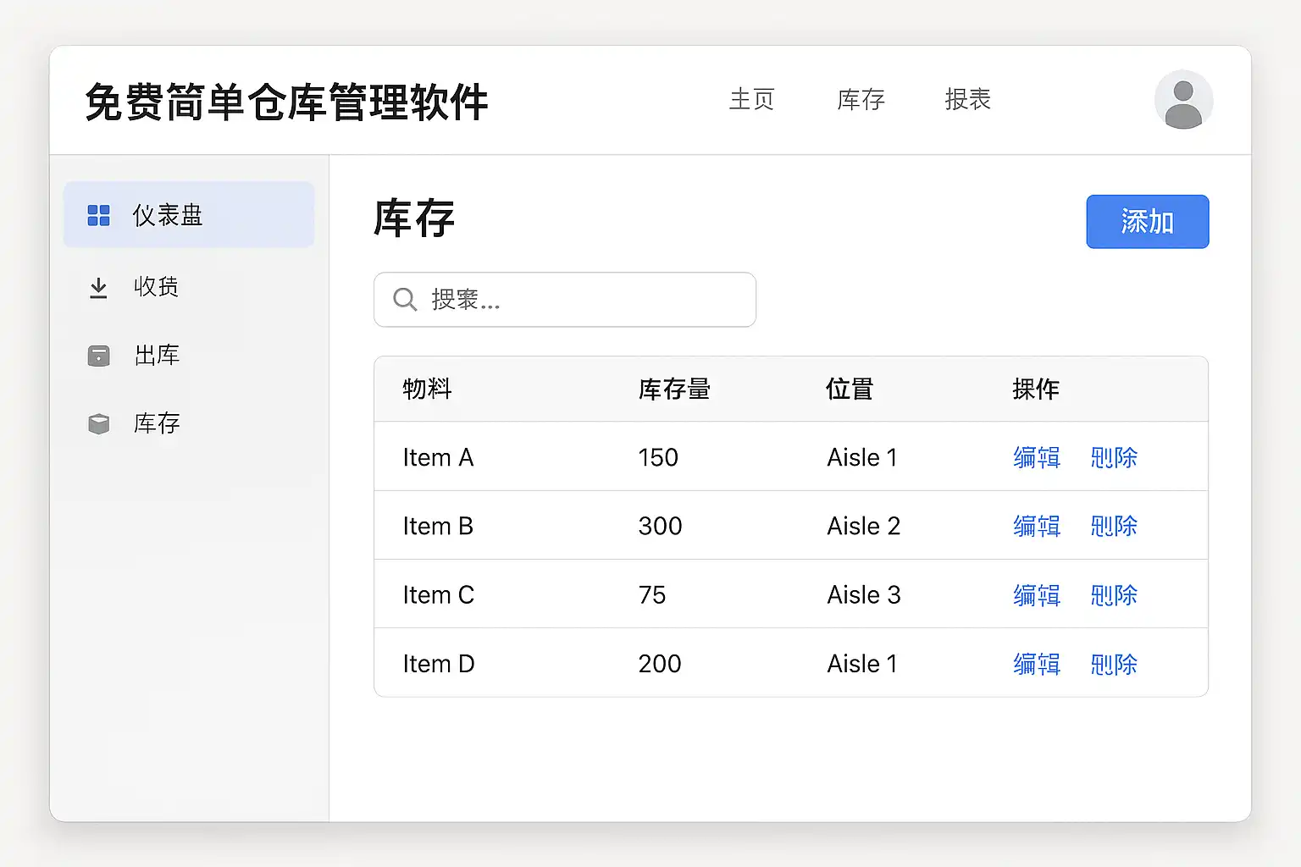Viewport: 1301px width, 867px height.
Task: Edit Item B using 编辑 link
Action: tap(1037, 527)
